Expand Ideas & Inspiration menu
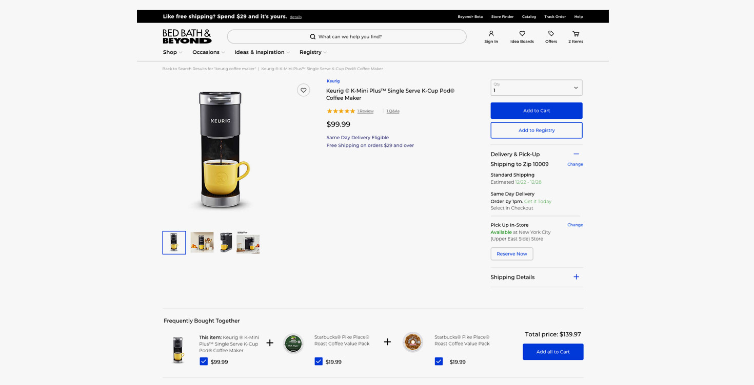This screenshot has width=754, height=385. [x=262, y=52]
